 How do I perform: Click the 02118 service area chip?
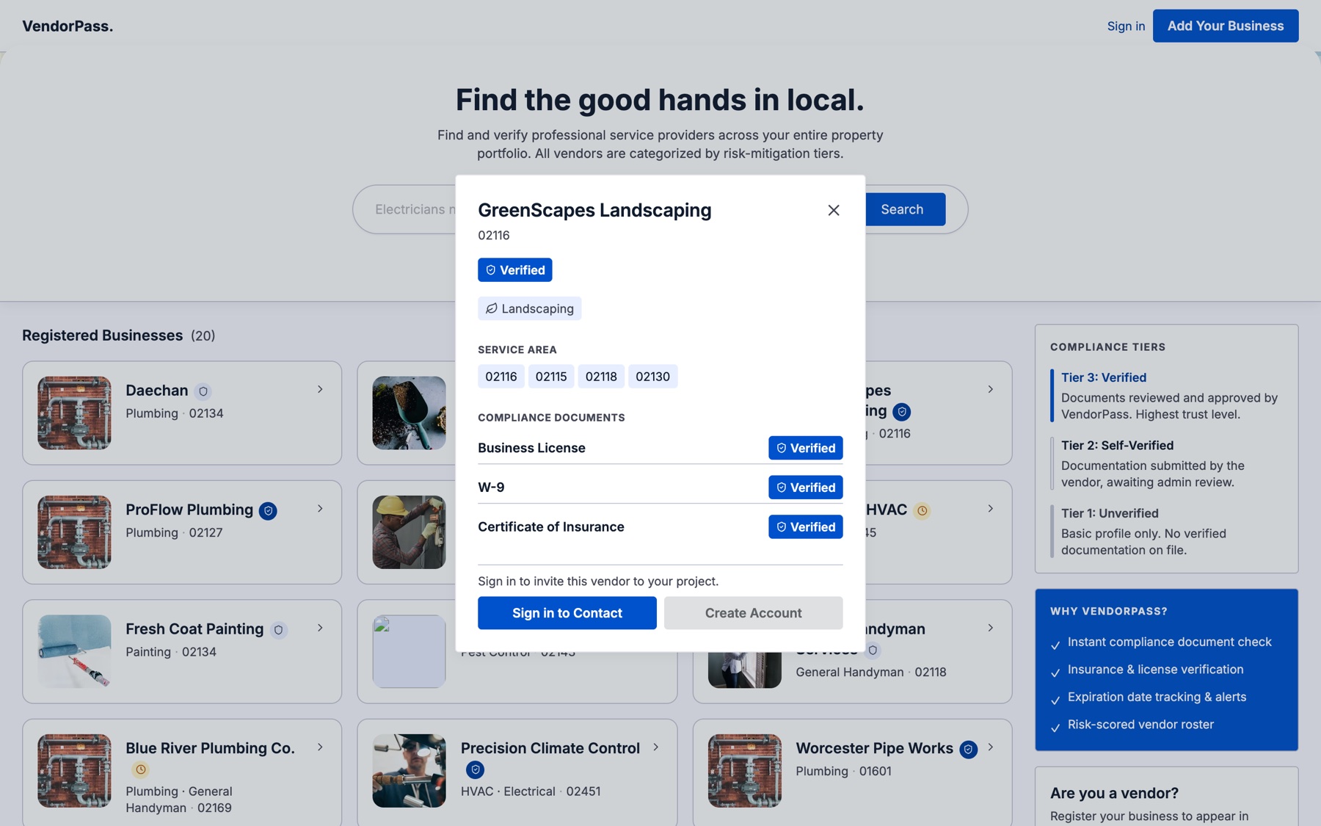(x=601, y=377)
